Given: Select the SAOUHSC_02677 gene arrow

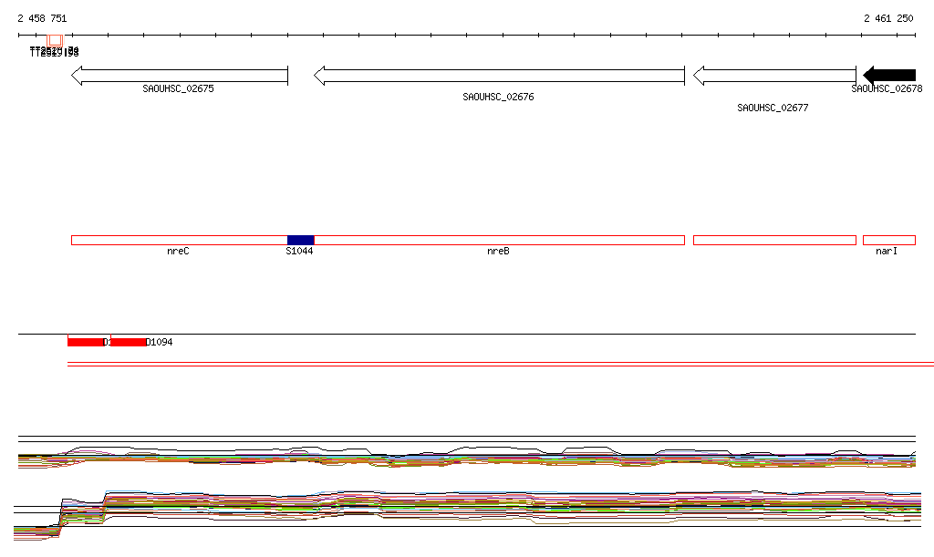Looking at the screenshot, I should [775, 76].
